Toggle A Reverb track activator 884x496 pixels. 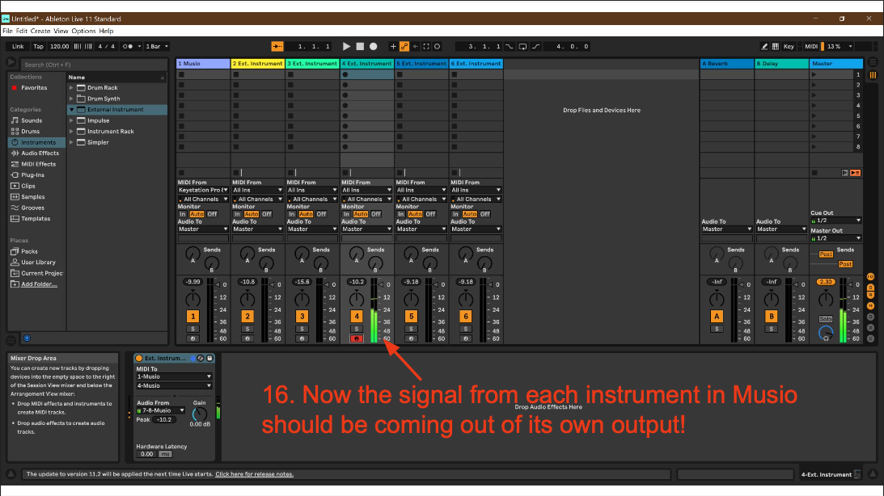717,317
